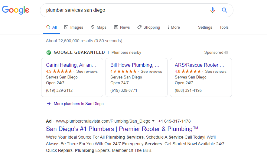Go to the Shopping tab
This screenshot has height=154, width=267.
(x=148, y=27)
